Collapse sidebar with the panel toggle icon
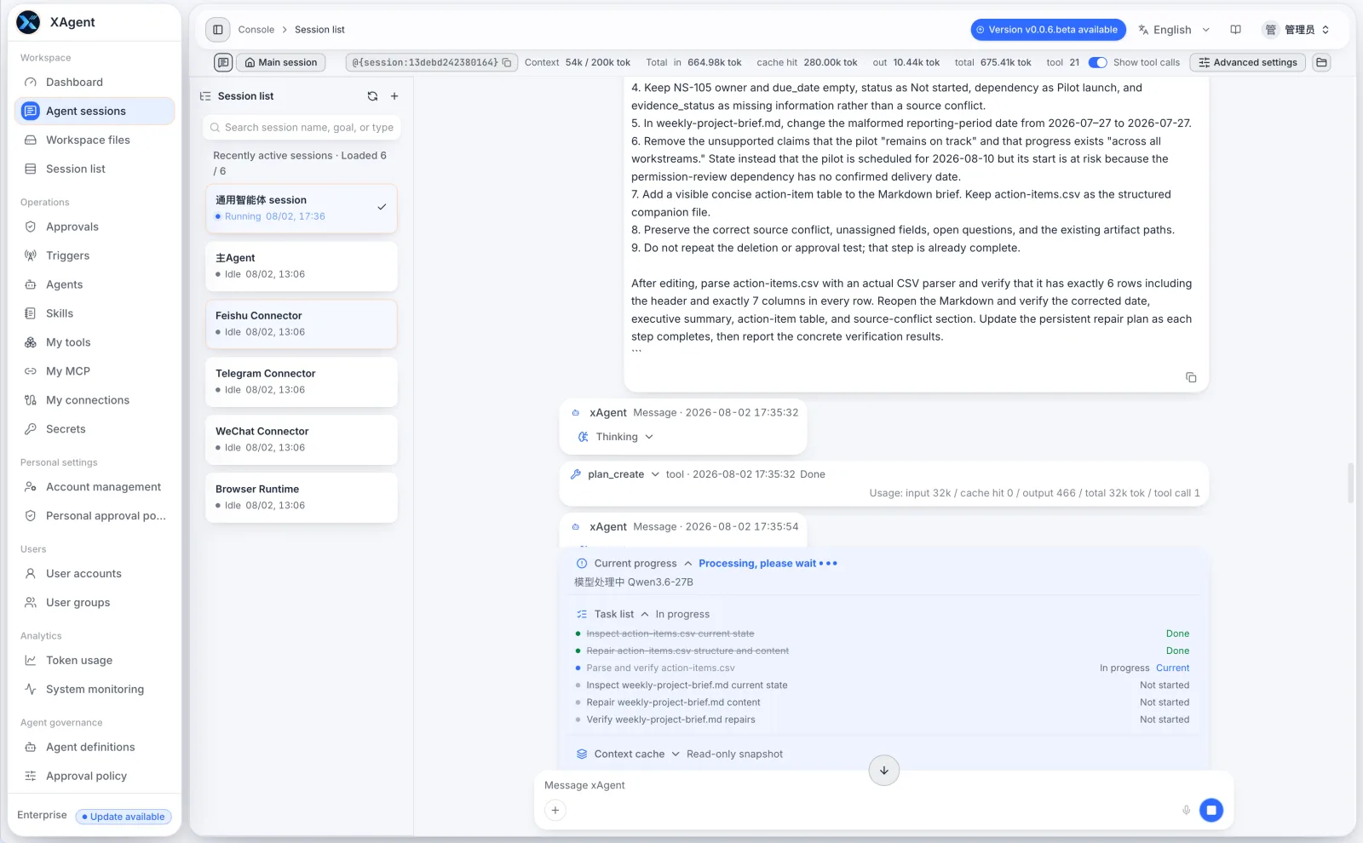 (x=218, y=30)
